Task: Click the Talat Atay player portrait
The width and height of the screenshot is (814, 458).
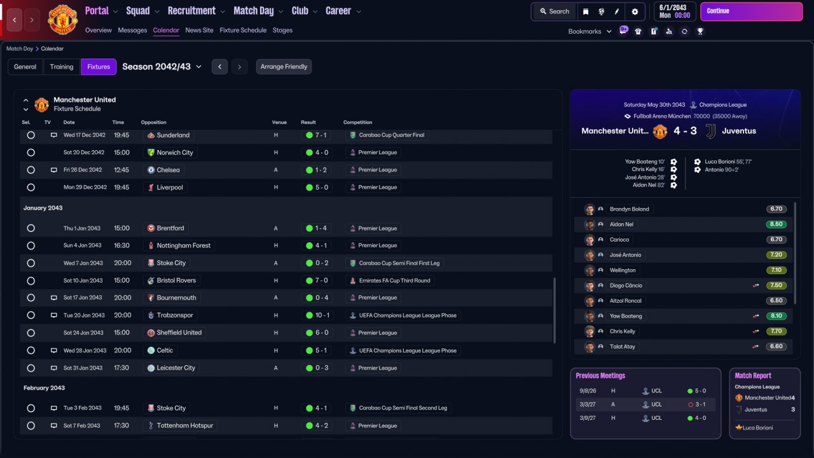Action: tap(590, 347)
